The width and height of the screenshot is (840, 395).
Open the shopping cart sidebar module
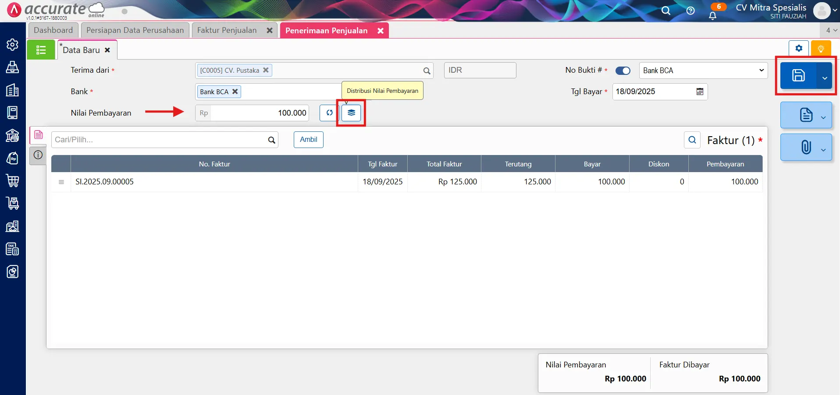pyautogui.click(x=12, y=180)
